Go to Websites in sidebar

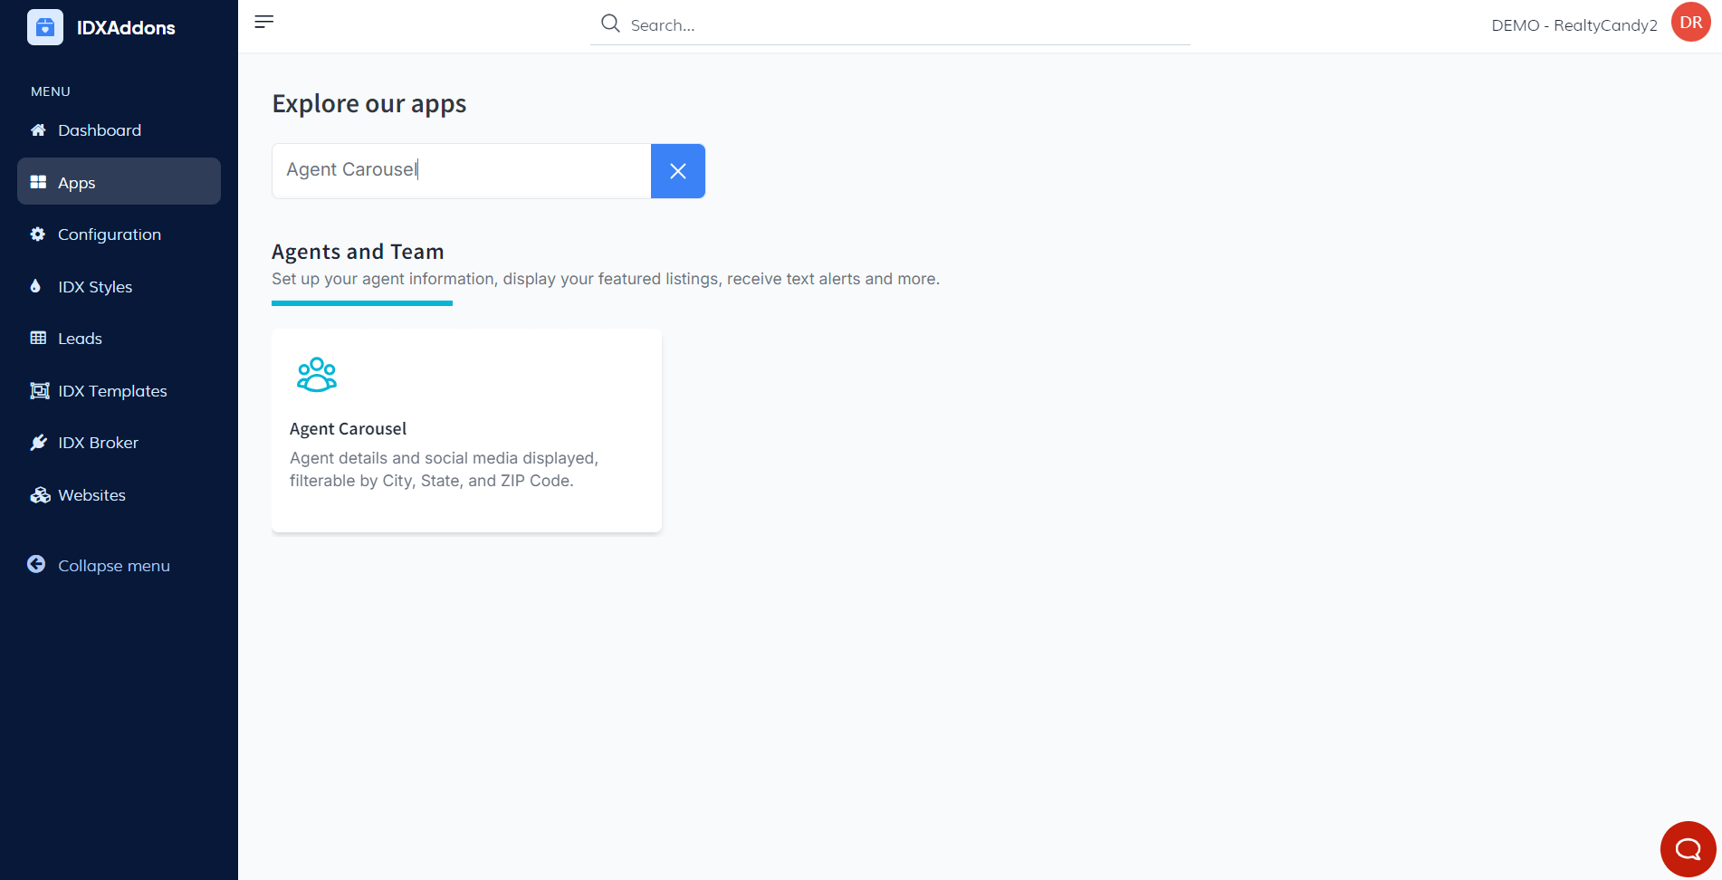[x=91, y=495]
